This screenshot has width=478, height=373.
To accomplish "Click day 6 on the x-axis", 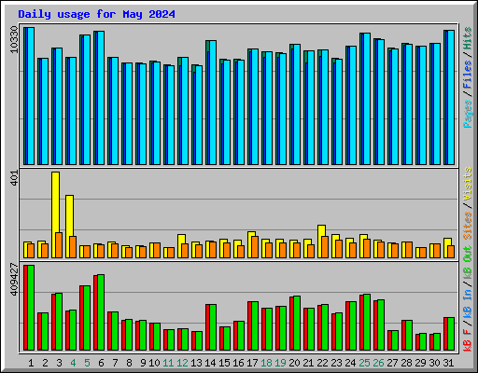I will pos(101,363).
